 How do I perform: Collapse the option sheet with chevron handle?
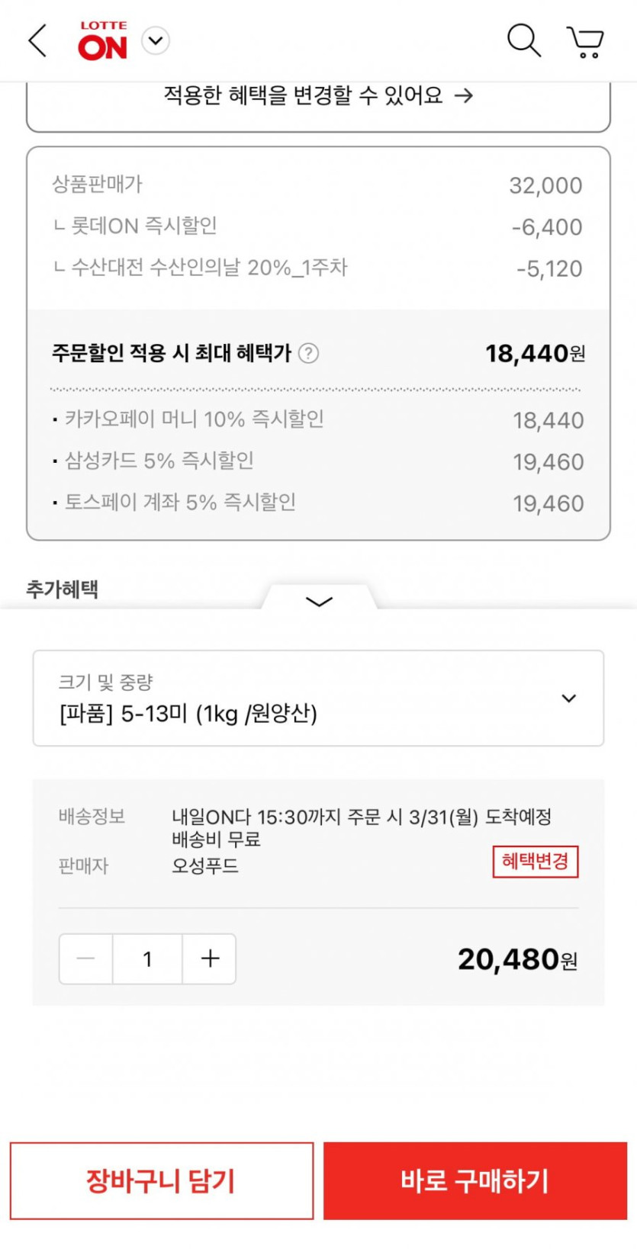coord(319,601)
